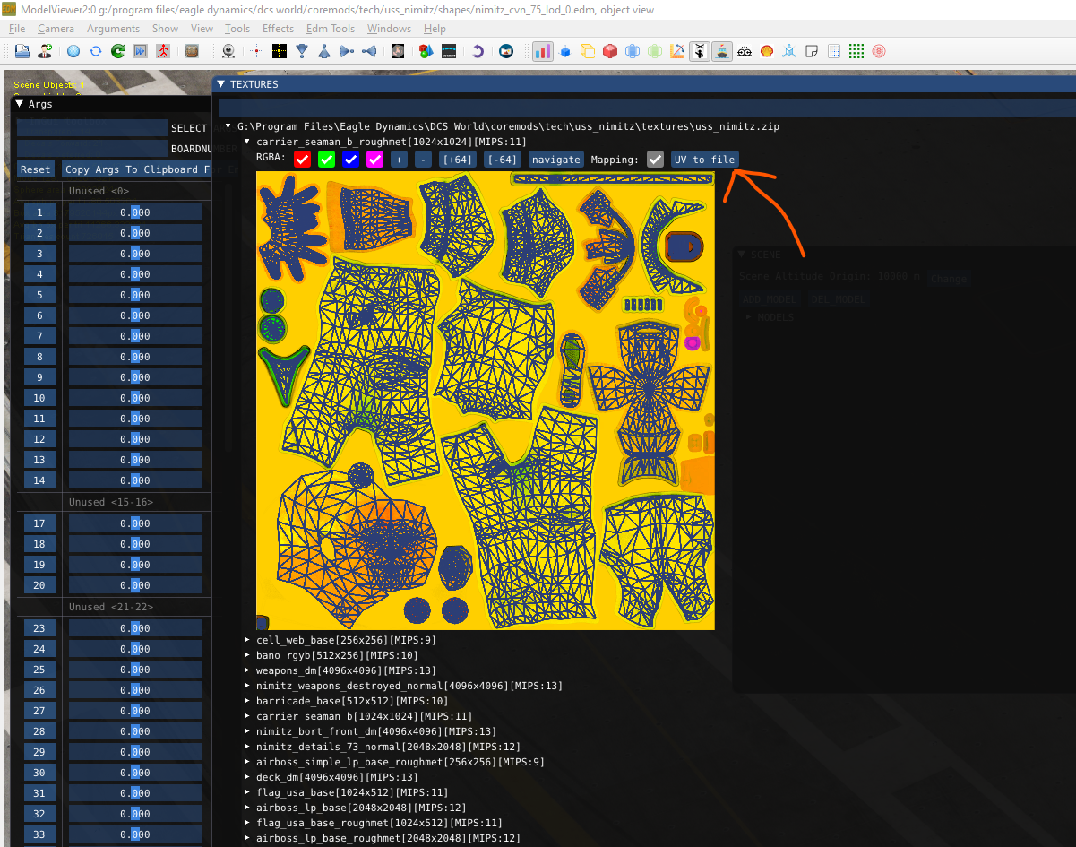Click the webcam camera icon
The height and width of the screenshot is (847, 1076).
pos(230,51)
